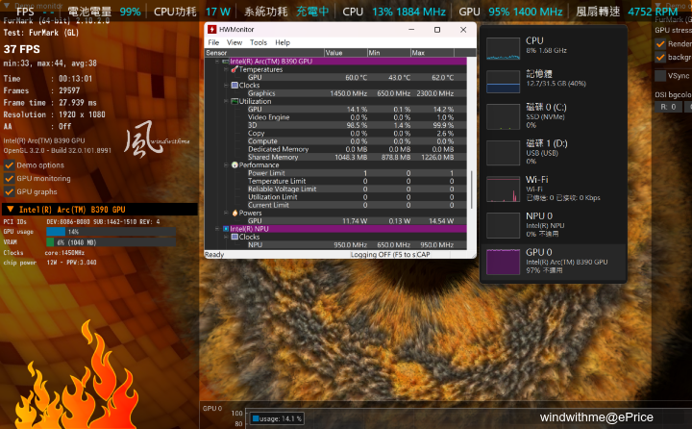Click the GPU Clocks chip icon under Arc B390
This screenshot has height=429, width=692.
tap(235, 86)
